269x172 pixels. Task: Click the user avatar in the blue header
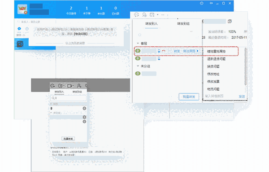point(22,9)
